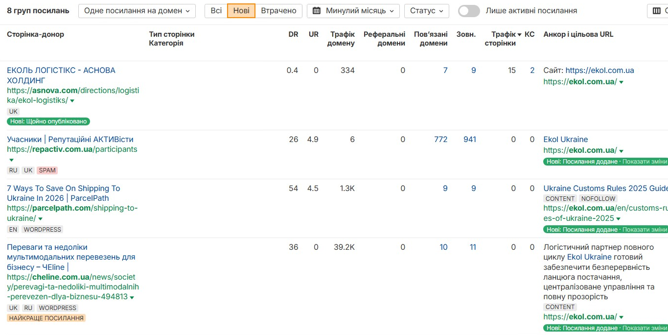Screen dimensions: 668x335
Task: Click the columns icon at top right
Action: (x=656, y=11)
